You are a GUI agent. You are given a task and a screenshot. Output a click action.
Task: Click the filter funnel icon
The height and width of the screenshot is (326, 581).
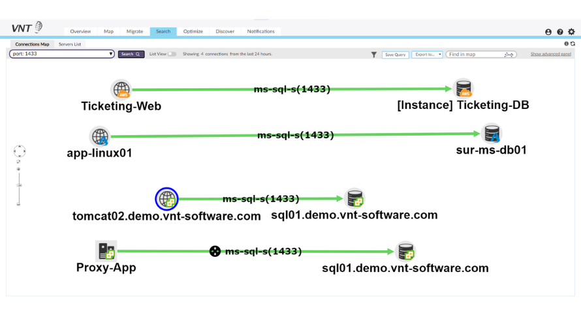[374, 55]
